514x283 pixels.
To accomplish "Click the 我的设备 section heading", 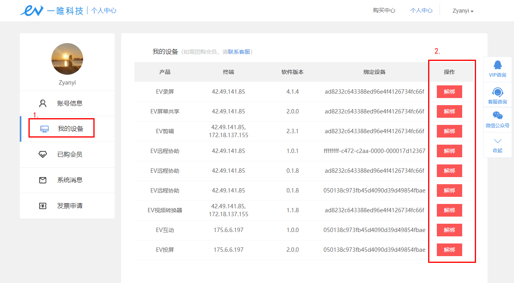I will coord(165,51).
